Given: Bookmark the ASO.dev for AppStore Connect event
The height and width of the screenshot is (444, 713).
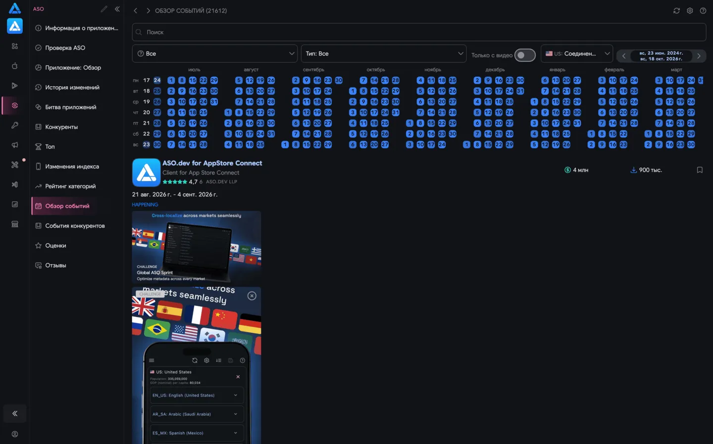Looking at the screenshot, I should pos(700,170).
